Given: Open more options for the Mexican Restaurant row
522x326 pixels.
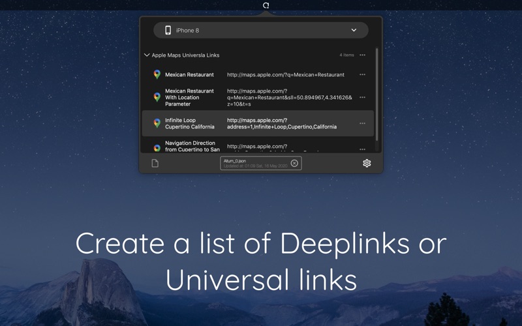Looking at the screenshot, I should pyautogui.click(x=362, y=74).
